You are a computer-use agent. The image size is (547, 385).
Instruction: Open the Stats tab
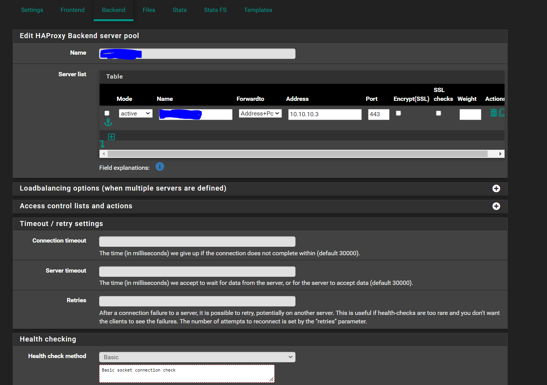pyautogui.click(x=180, y=10)
